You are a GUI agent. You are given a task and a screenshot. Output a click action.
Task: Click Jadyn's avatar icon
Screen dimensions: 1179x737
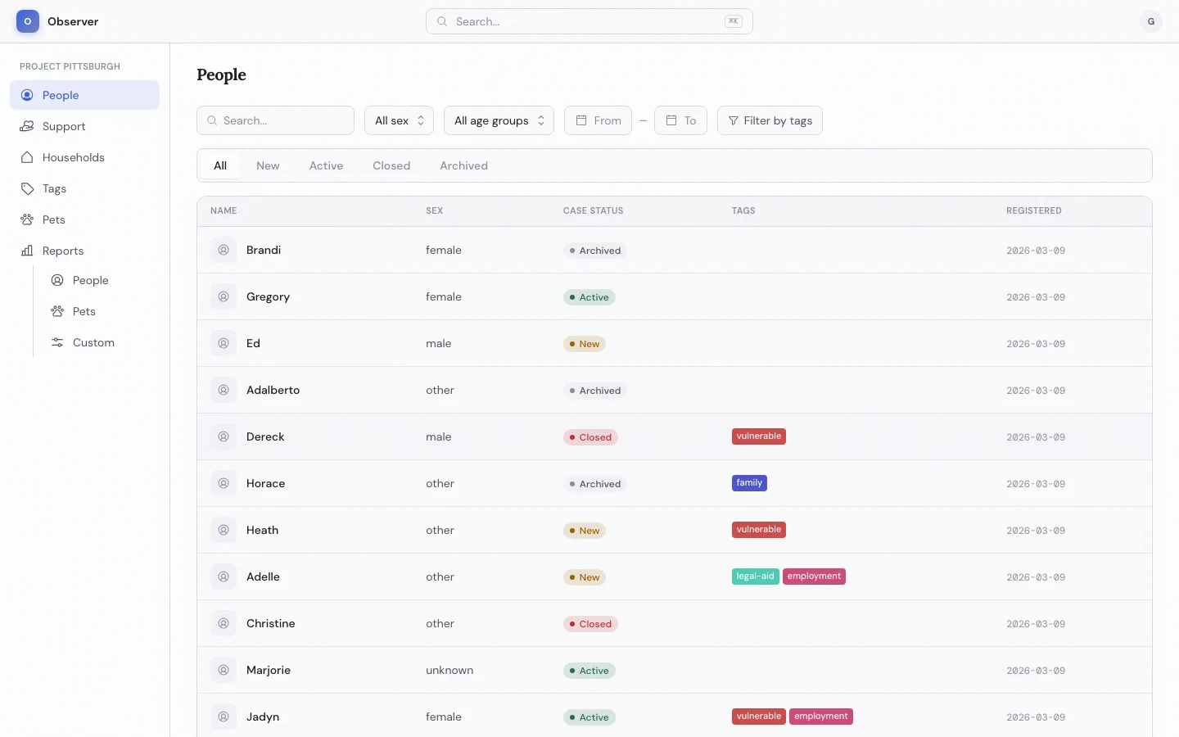tap(224, 717)
